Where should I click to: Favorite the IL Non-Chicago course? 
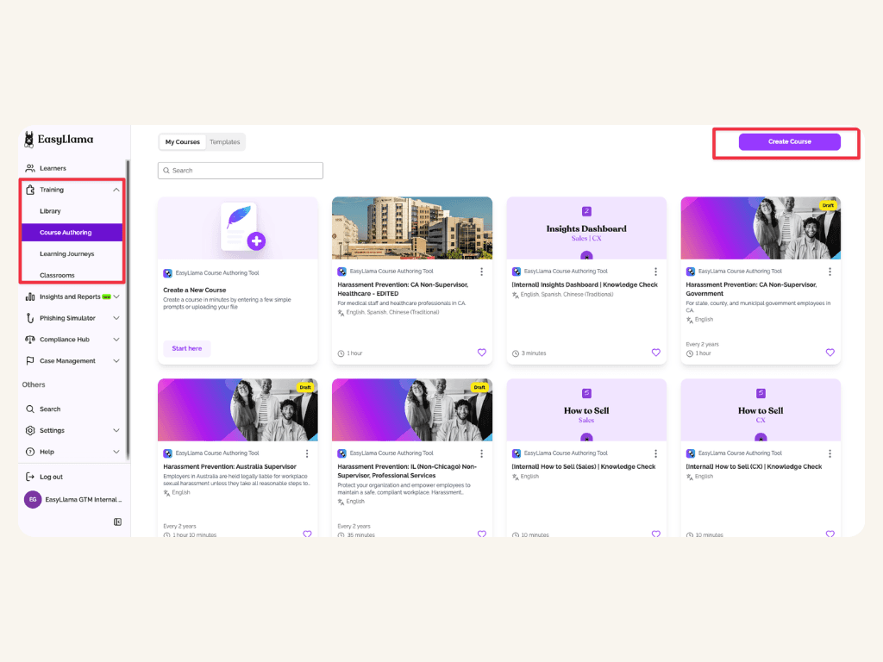[482, 534]
